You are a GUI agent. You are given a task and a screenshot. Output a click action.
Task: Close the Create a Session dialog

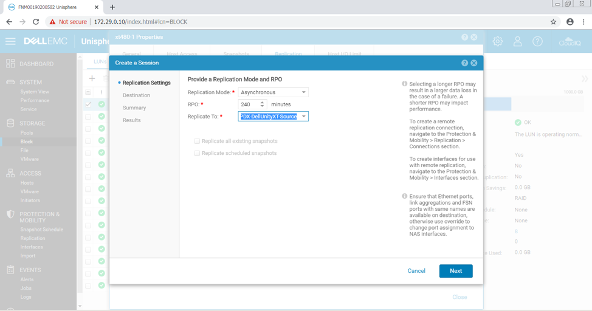[474, 63]
